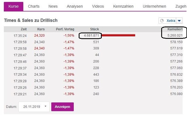This screenshot has width=187, height=115.
Task: Click the Zeit column header
Action: 24,29
